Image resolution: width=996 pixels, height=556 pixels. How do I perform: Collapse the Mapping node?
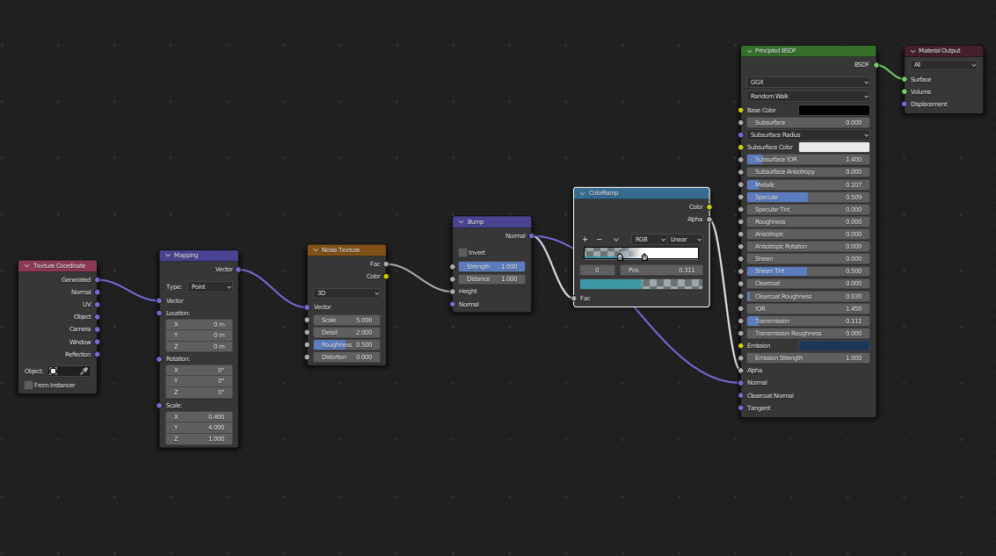168,255
